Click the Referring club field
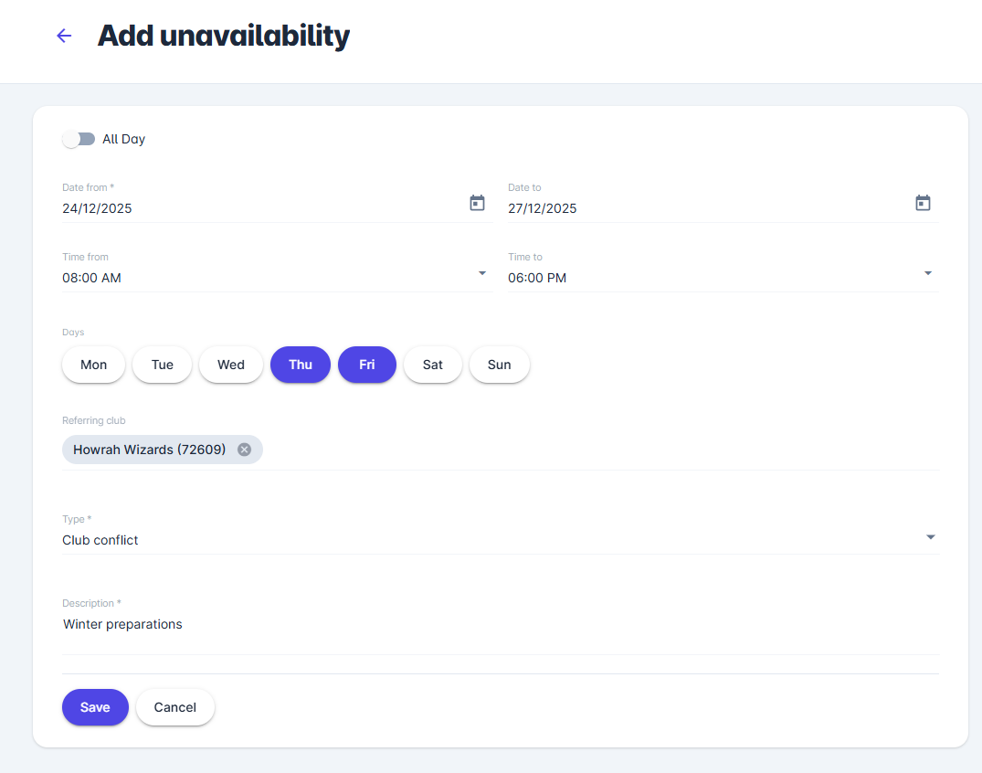This screenshot has height=773, width=982. click(594, 450)
